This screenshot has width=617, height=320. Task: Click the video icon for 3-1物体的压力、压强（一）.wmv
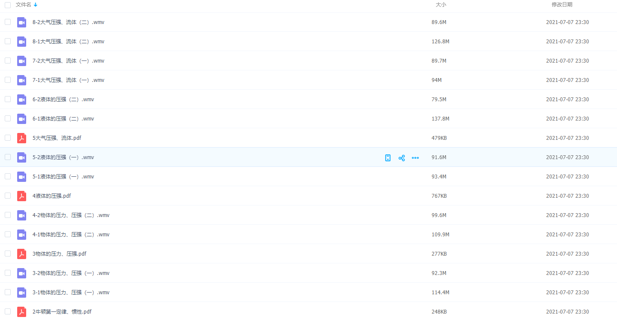(x=21, y=293)
